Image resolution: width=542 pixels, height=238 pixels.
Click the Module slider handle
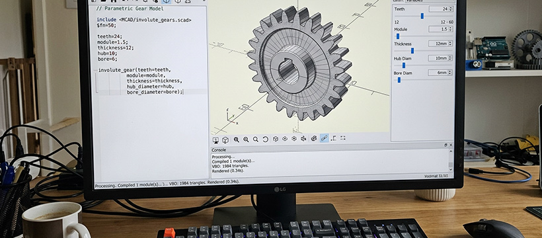(x=398, y=36)
